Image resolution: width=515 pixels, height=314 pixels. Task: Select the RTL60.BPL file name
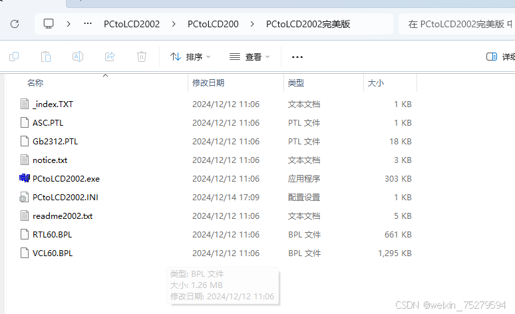click(52, 235)
